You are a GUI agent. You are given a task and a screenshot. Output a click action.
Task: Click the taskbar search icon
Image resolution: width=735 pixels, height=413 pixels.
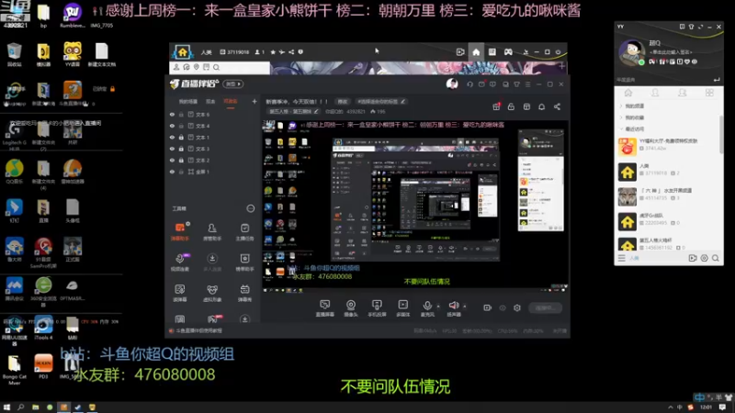click(x=21, y=407)
